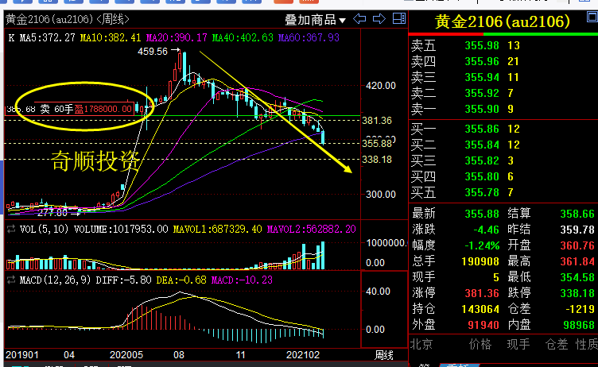598x367 pixels.
Task: Click the 价格 column header
Action: pos(480,343)
